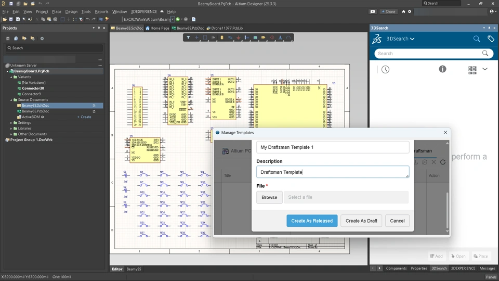Image resolution: width=499 pixels, height=281 pixels.
Task: Select the place text string A tool
Action: [x=280, y=37]
